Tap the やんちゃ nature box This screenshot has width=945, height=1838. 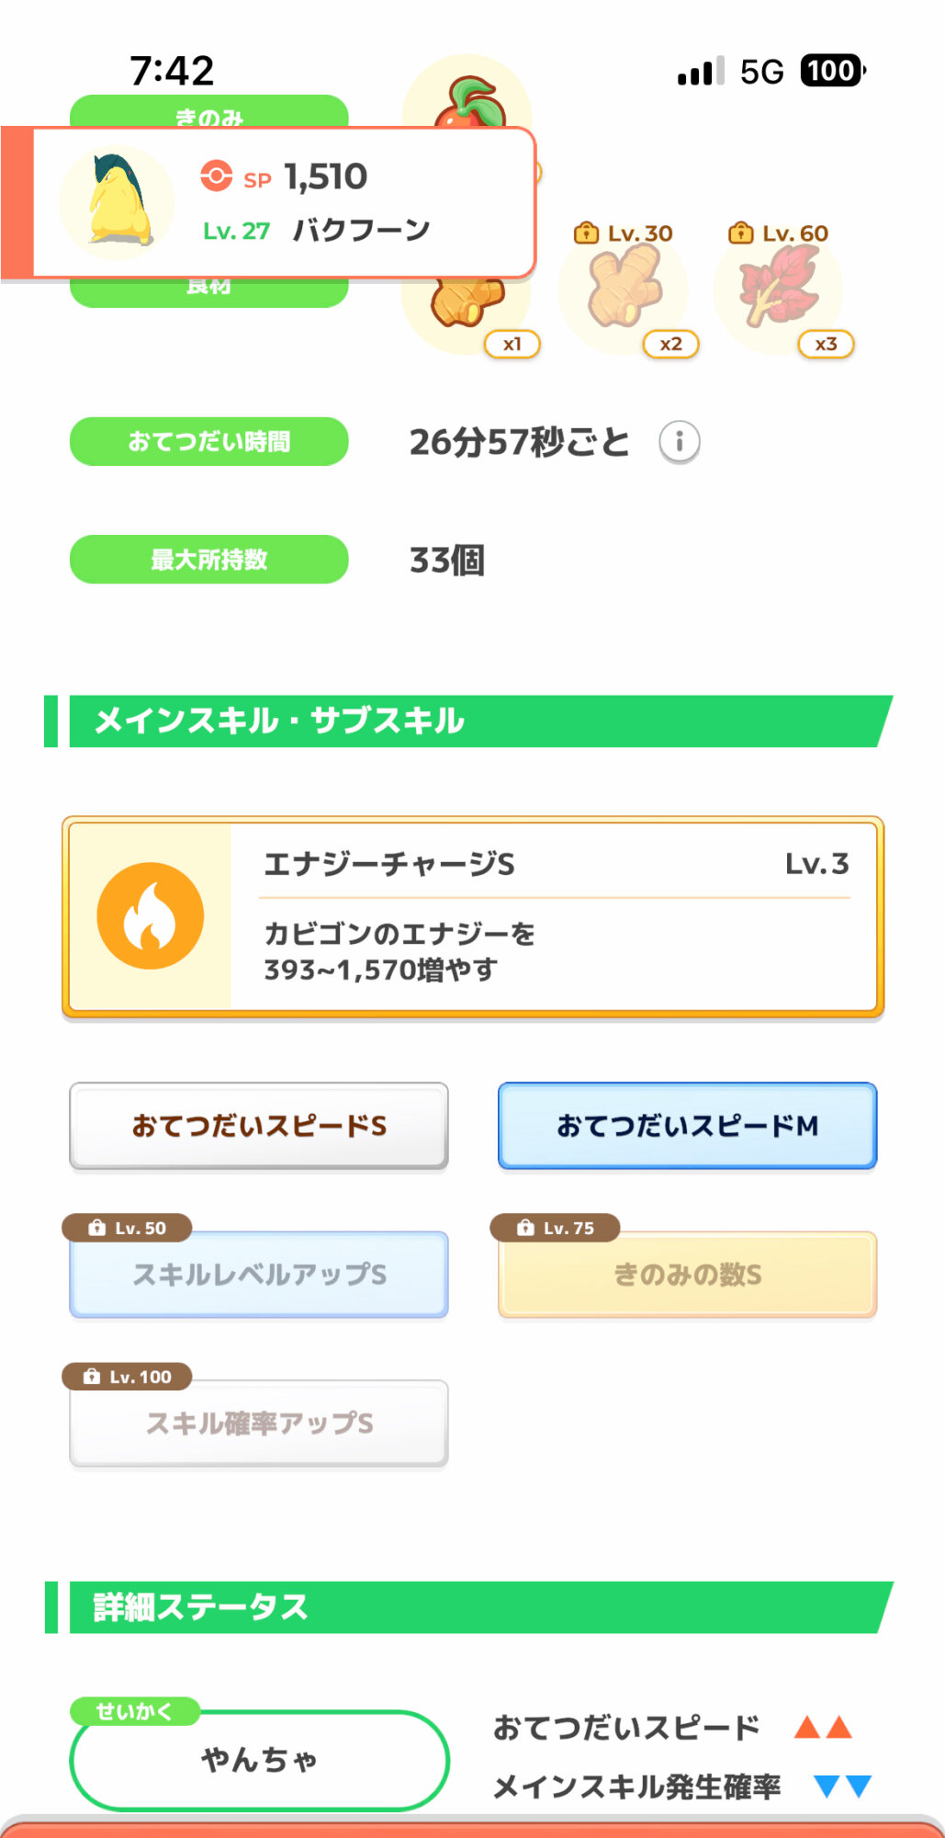pyautogui.click(x=259, y=1760)
